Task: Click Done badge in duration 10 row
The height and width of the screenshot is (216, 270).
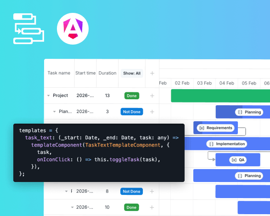Action: click(131, 207)
